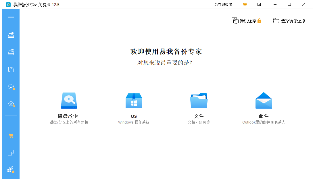315x179 pixels.
Task: Select the 文件 folder backup icon
Action: 199,101
